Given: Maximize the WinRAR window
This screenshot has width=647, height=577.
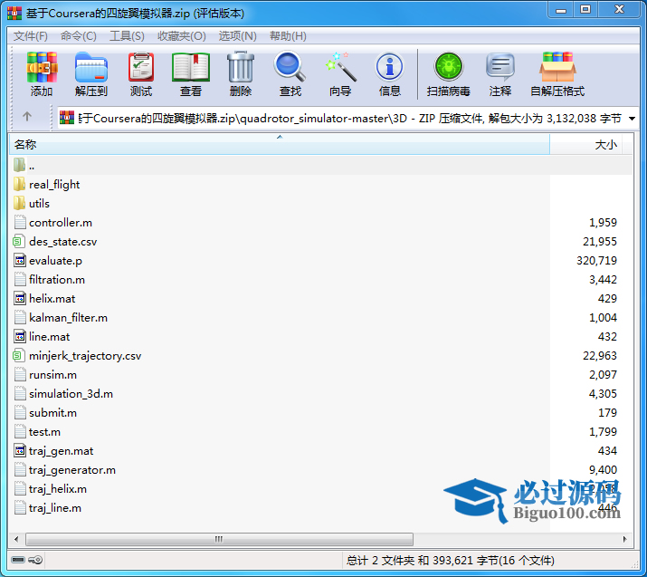Looking at the screenshot, I should (585, 10).
